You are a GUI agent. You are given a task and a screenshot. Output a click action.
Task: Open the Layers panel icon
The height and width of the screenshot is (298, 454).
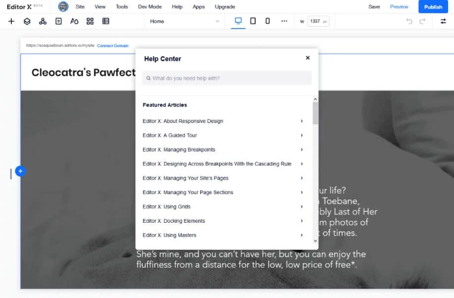(27, 21)
